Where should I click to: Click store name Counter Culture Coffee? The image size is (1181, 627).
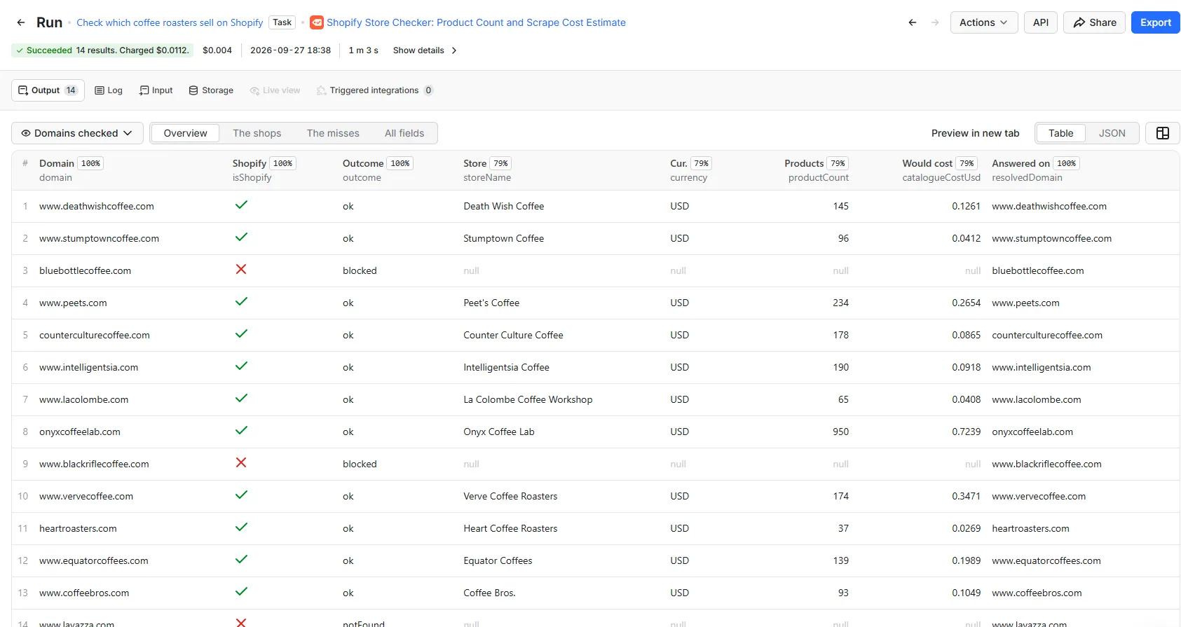point(513,335)
